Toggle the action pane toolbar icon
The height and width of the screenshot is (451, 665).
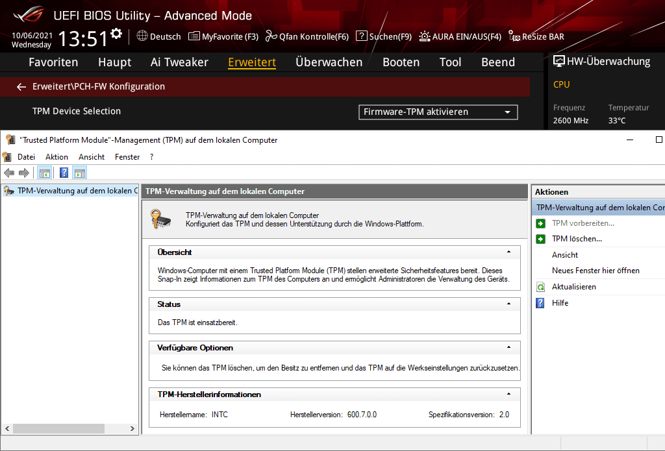80,173
